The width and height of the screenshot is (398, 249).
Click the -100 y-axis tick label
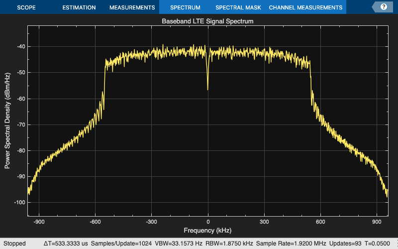pyautogui.click(x=19, y=203)
